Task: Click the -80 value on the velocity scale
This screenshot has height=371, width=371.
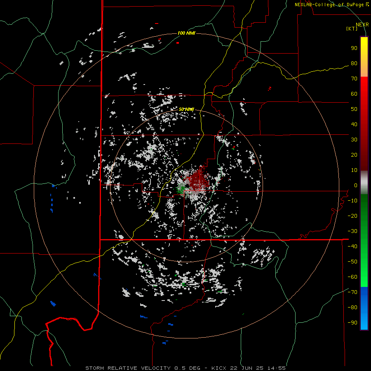Action: pos(352,308)
